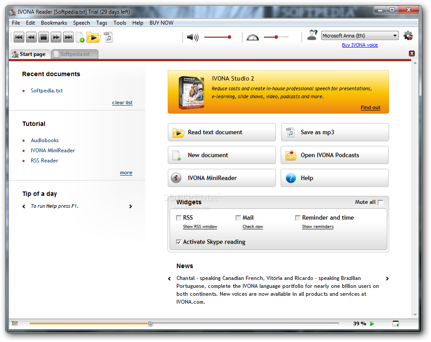Switch to the Softpedia.txt tab

click(x=75, y=54)
